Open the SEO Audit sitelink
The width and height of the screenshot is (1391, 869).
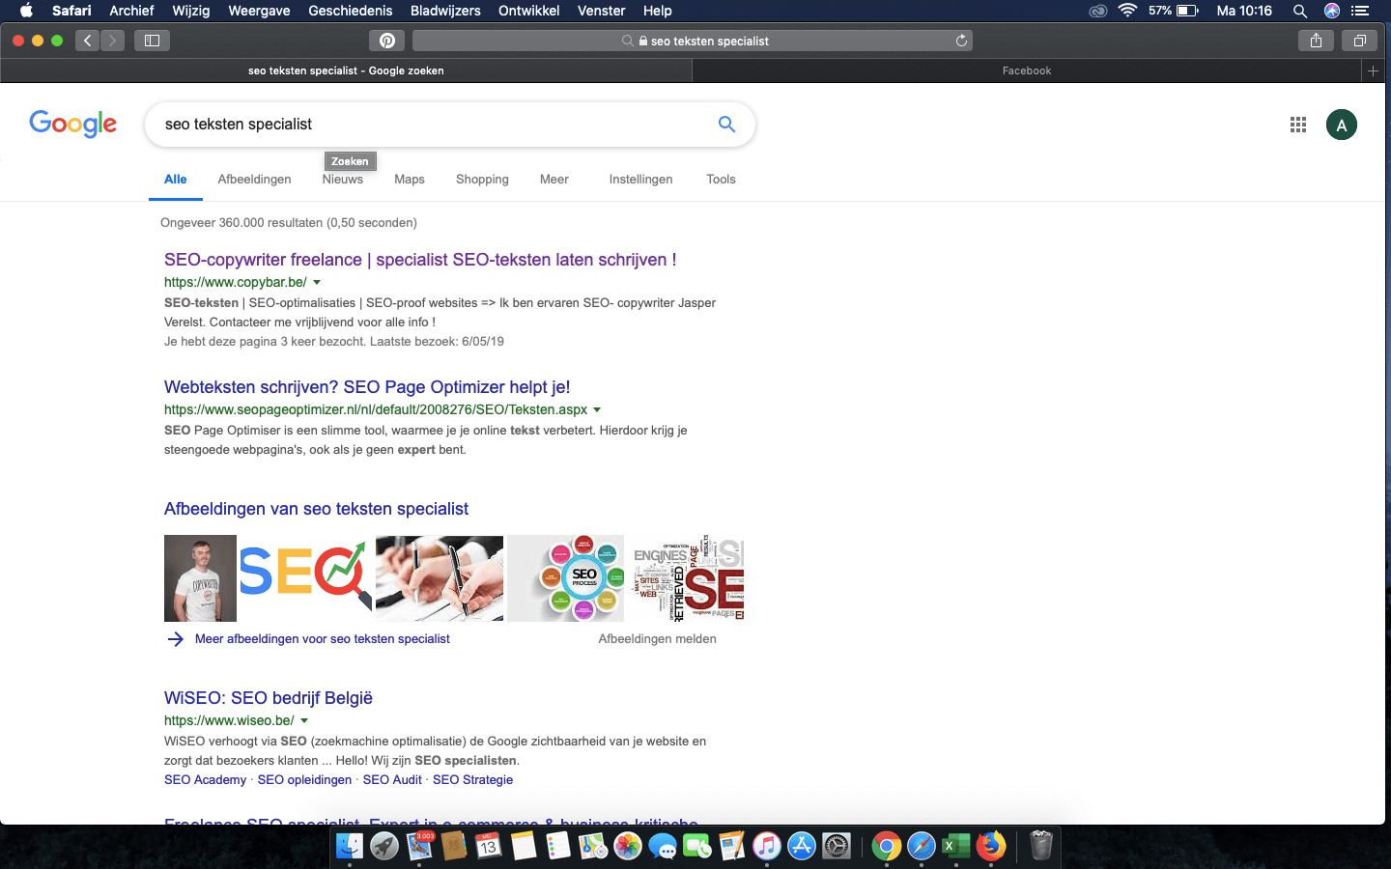point(392,780)
